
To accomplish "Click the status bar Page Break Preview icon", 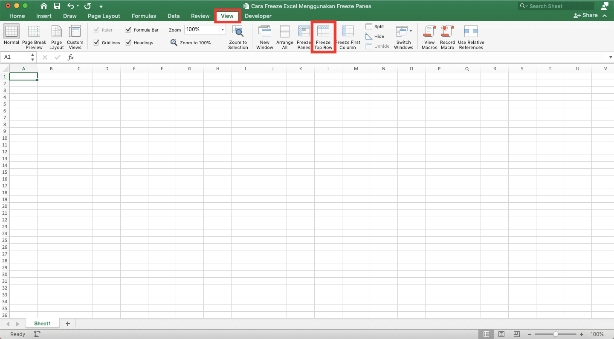I will 517,334.
